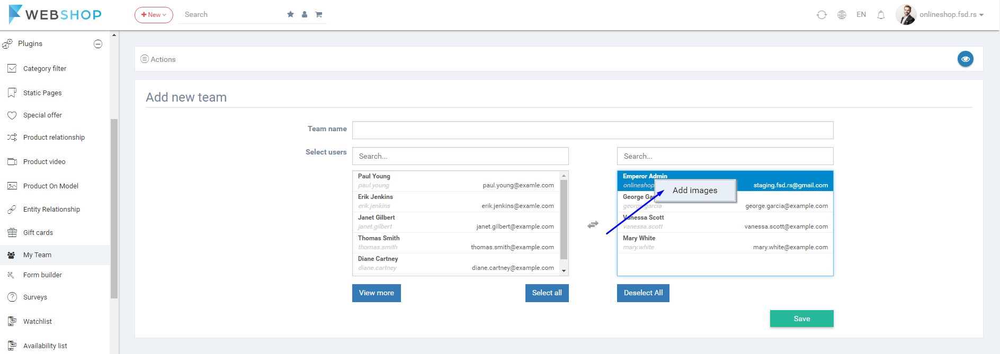Select Thomas Smith in available users
The image size is (1000, 354).
456,243
